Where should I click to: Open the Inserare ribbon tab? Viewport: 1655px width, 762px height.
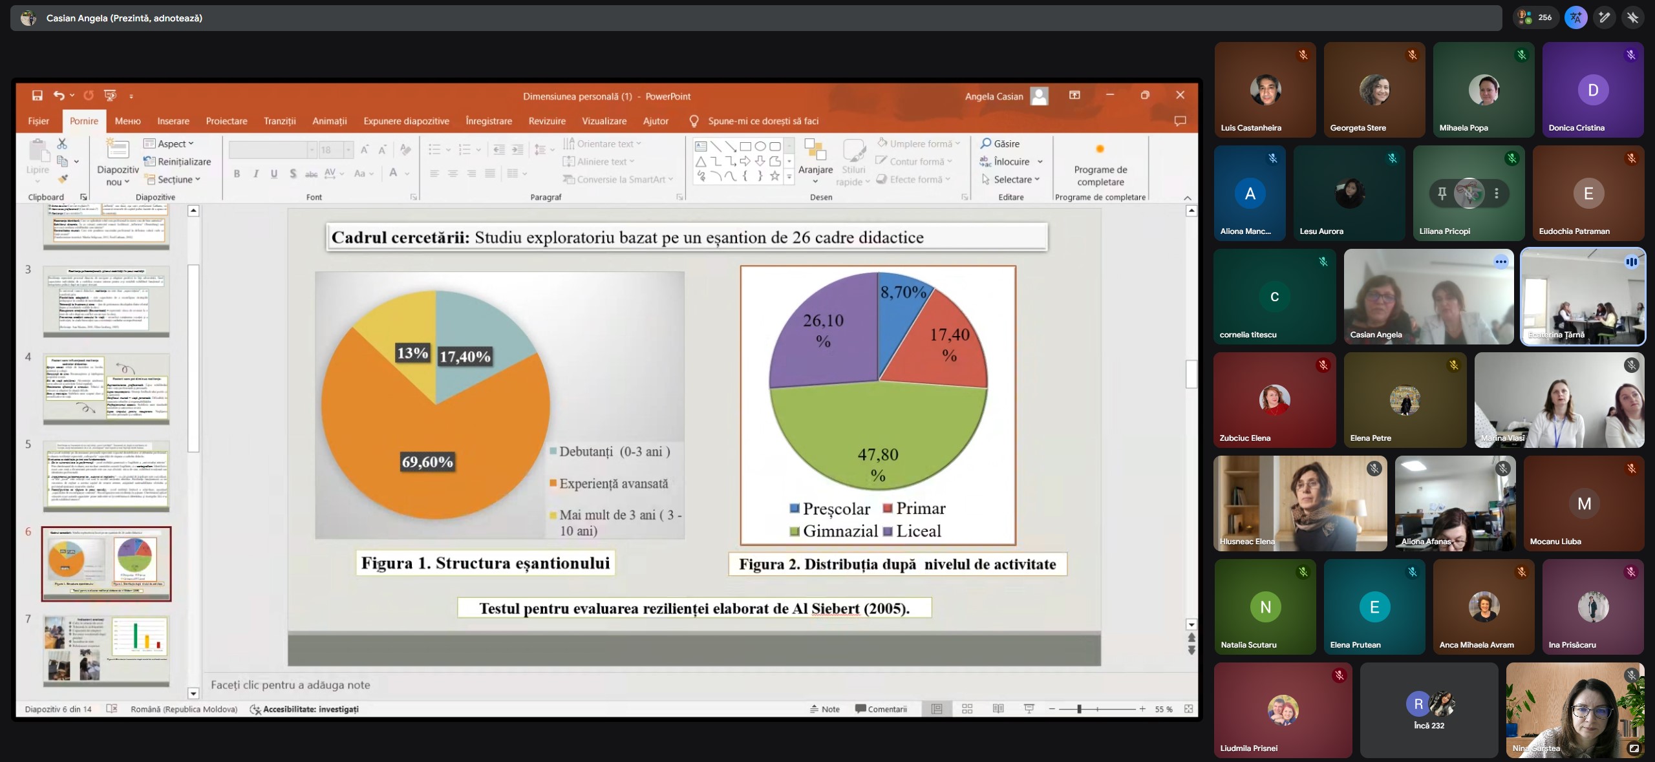coord(173,121)
